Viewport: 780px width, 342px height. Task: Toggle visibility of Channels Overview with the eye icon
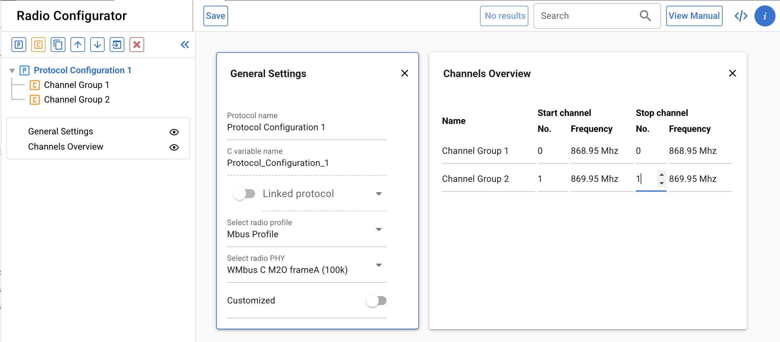[174, 147]
